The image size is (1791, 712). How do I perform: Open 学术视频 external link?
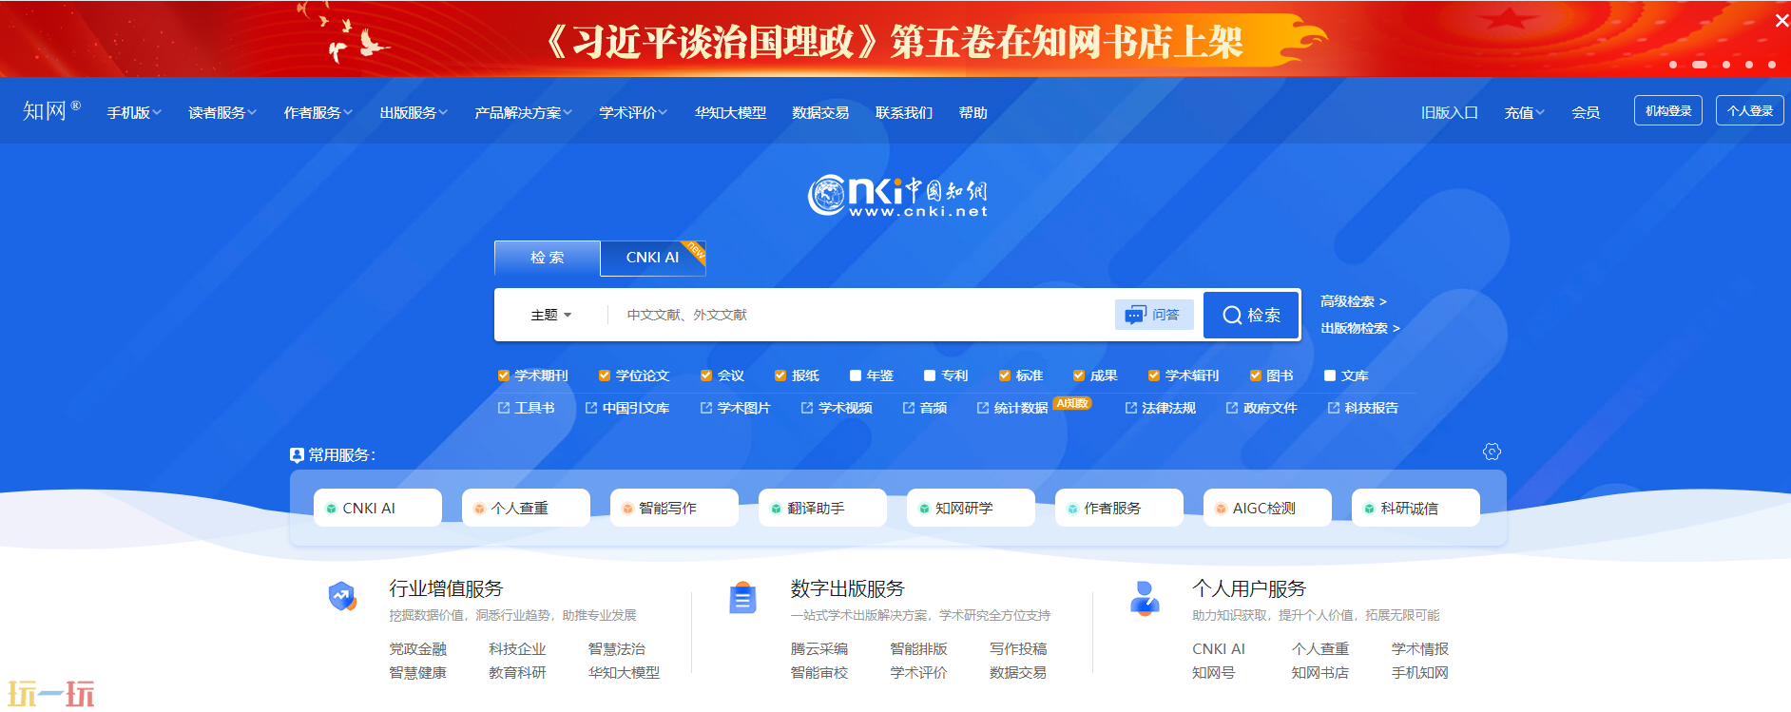click(837, 408)
